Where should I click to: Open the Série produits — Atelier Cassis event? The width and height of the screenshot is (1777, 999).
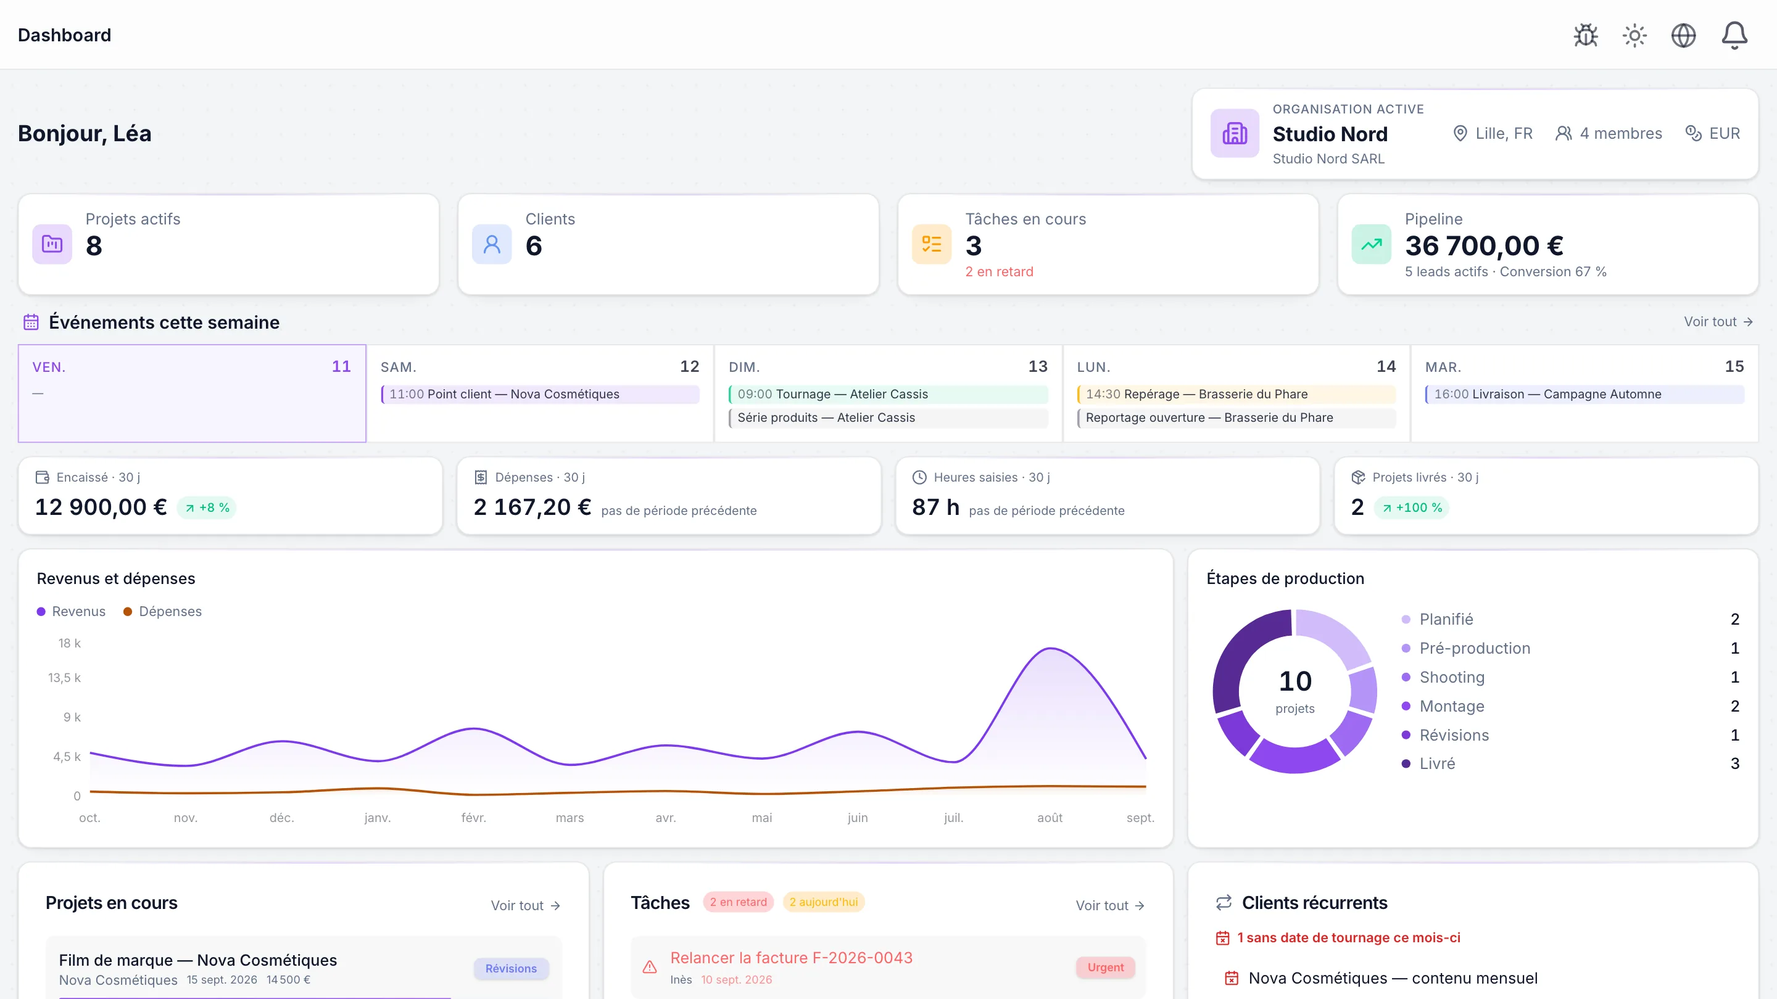coord(888,418)
